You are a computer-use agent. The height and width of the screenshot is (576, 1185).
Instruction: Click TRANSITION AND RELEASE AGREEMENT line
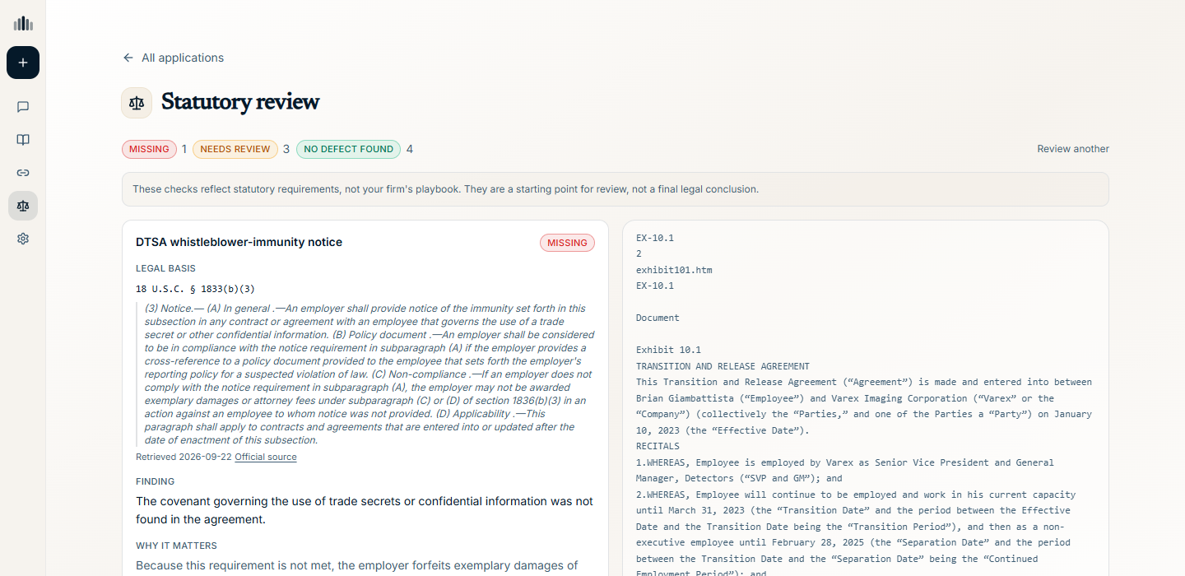tap(723, 366)
